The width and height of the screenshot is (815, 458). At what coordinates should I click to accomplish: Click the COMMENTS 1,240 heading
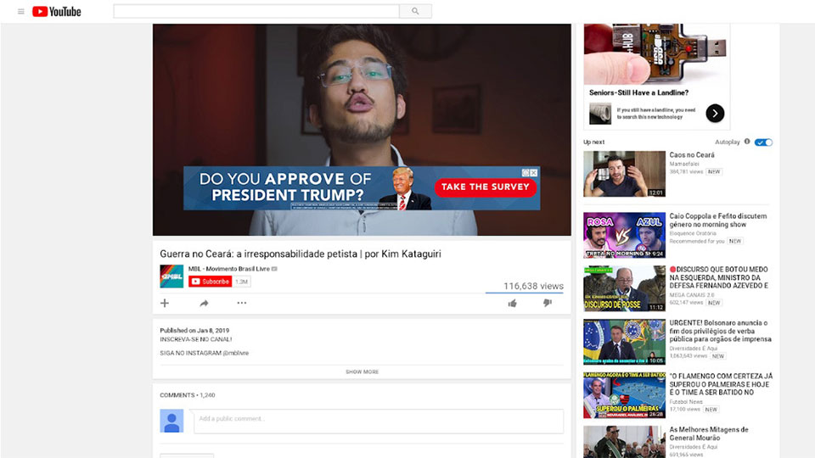pos(187,395)
